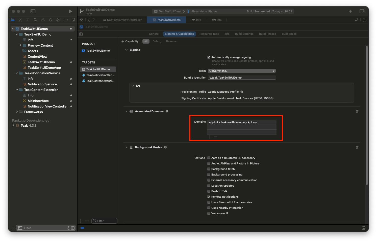This screenshot has width=377, height=242.
Task: Delete the Background Modes capability
Action: (x=357, y=147)
